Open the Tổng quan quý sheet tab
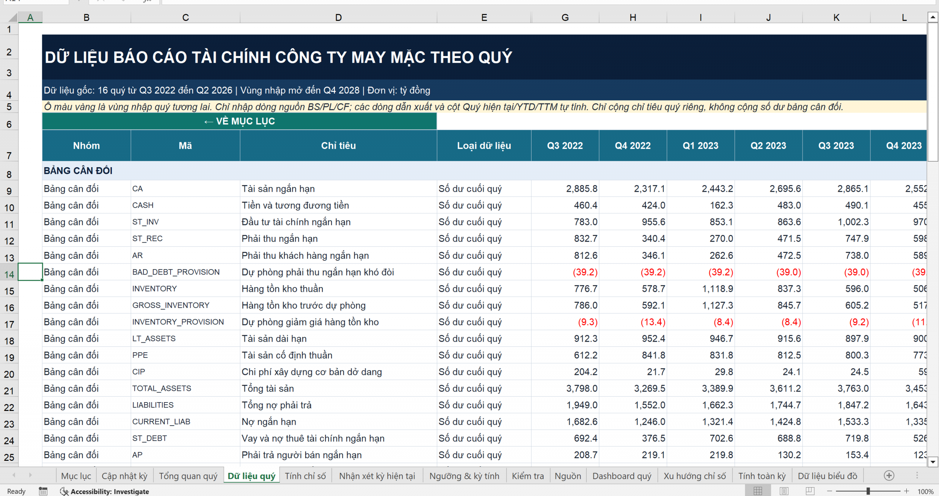Screen dimensions: 939x496 coord(188,476)
